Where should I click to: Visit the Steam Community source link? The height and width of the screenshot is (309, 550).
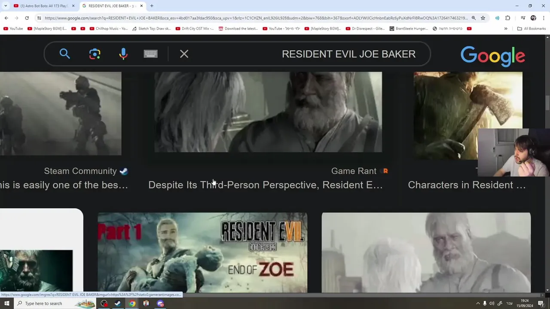pyautogui.click(x=86, y=171)
